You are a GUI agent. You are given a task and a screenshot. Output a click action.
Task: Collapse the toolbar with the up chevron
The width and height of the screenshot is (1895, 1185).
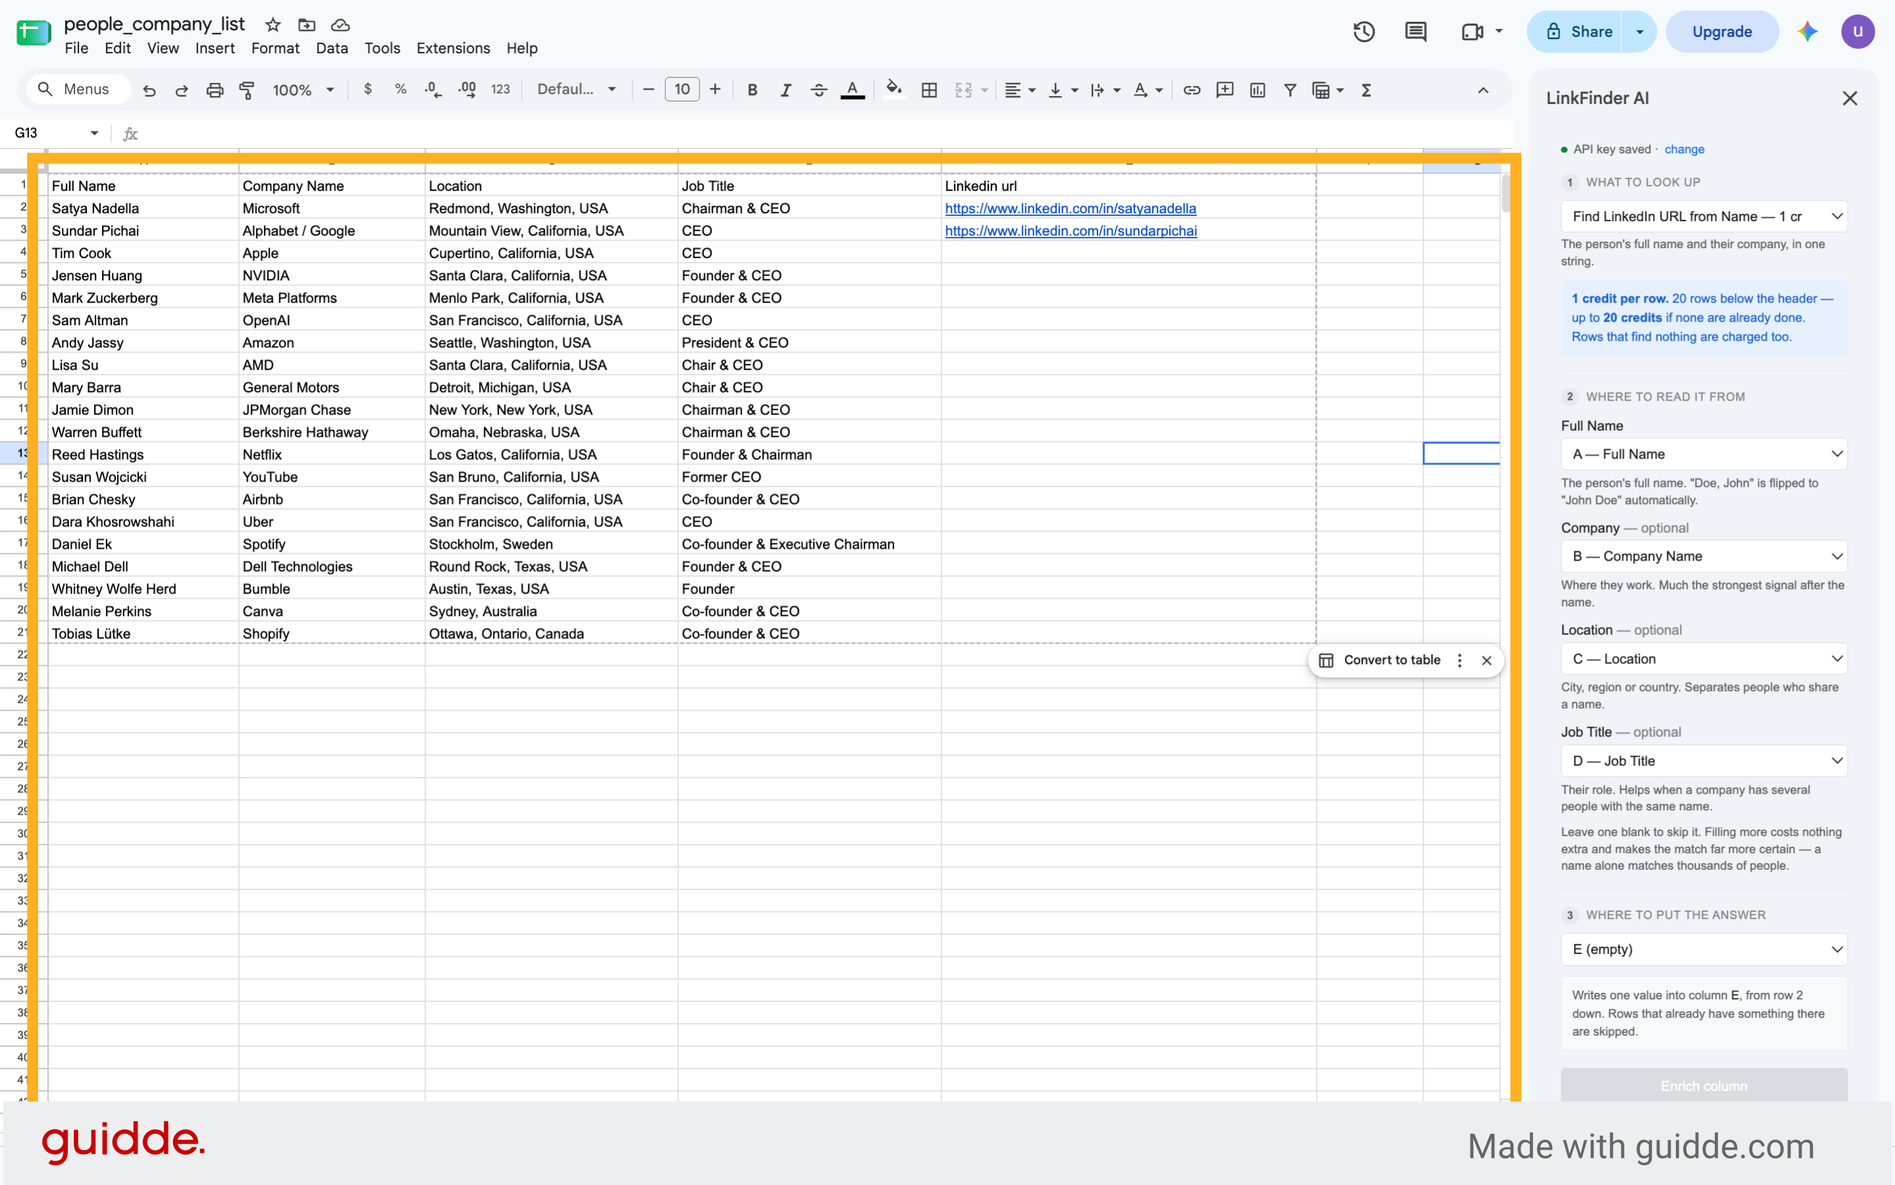1484,90
